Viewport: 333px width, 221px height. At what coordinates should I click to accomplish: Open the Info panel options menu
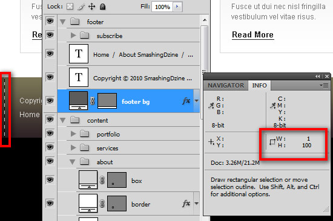324,85
